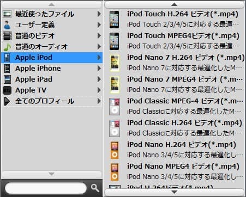Click the profile list scroll-up arrow bar

pos(174,4)
